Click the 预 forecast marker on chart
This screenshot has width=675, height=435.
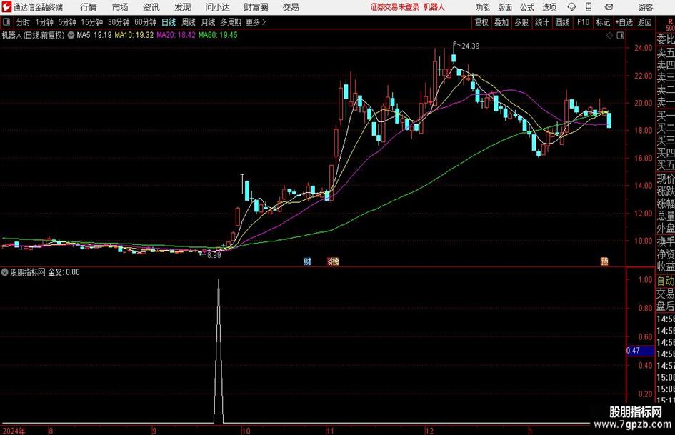(604, 261)
